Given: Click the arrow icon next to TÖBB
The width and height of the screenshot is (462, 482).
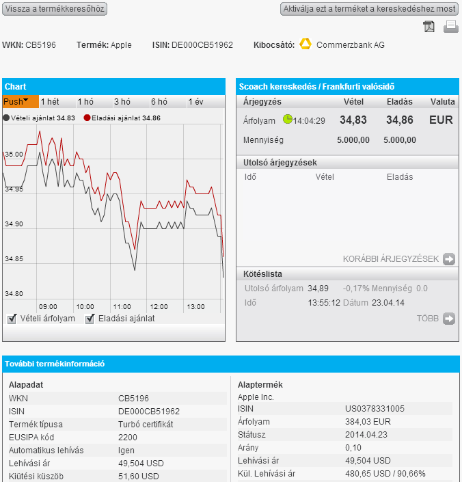Looking at the screenshot, I should point(449,319).
